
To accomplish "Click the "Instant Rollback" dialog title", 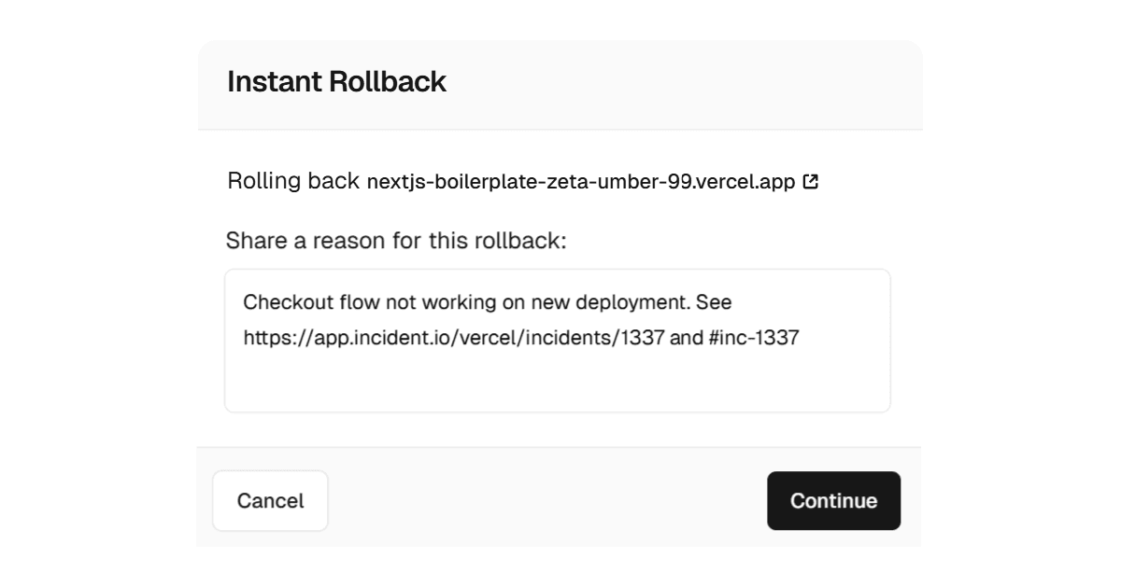I will 336,82.
